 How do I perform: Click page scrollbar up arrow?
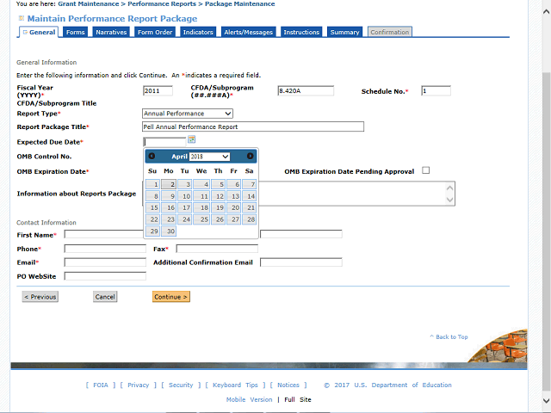(546, 11)
